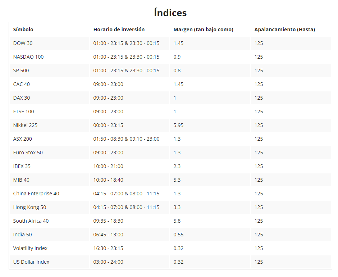
Task: Click the DOW 30 leverage value 125
Action: coord(259,43)
